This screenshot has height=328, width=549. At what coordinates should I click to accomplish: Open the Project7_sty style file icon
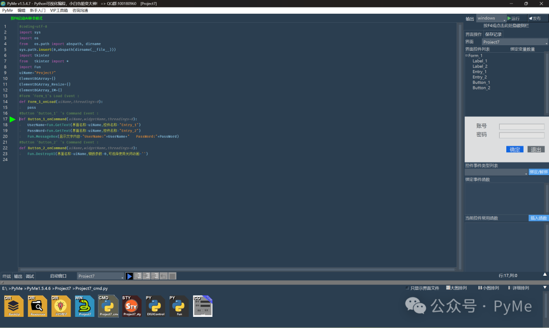132,306
